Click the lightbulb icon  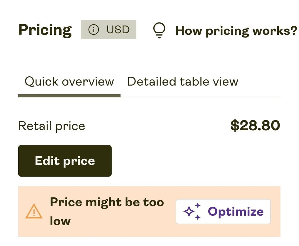tap(158, 30)
